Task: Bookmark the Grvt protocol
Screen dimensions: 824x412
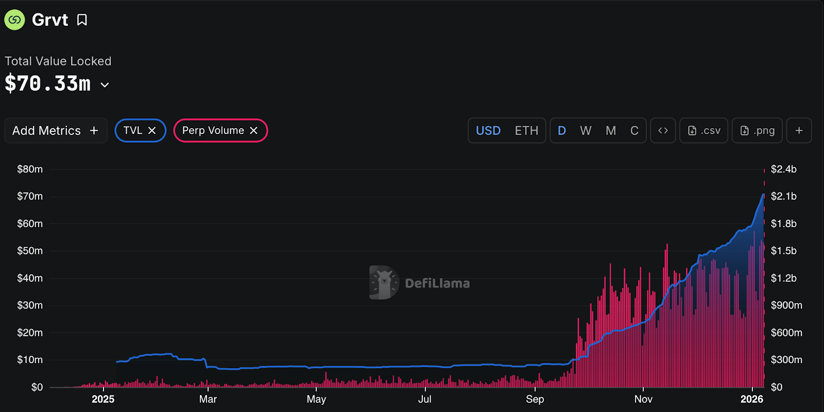Action: coord(82,20)
